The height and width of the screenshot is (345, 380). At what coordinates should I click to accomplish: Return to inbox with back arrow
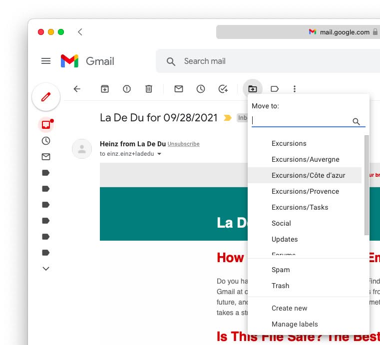pos(77,89)
